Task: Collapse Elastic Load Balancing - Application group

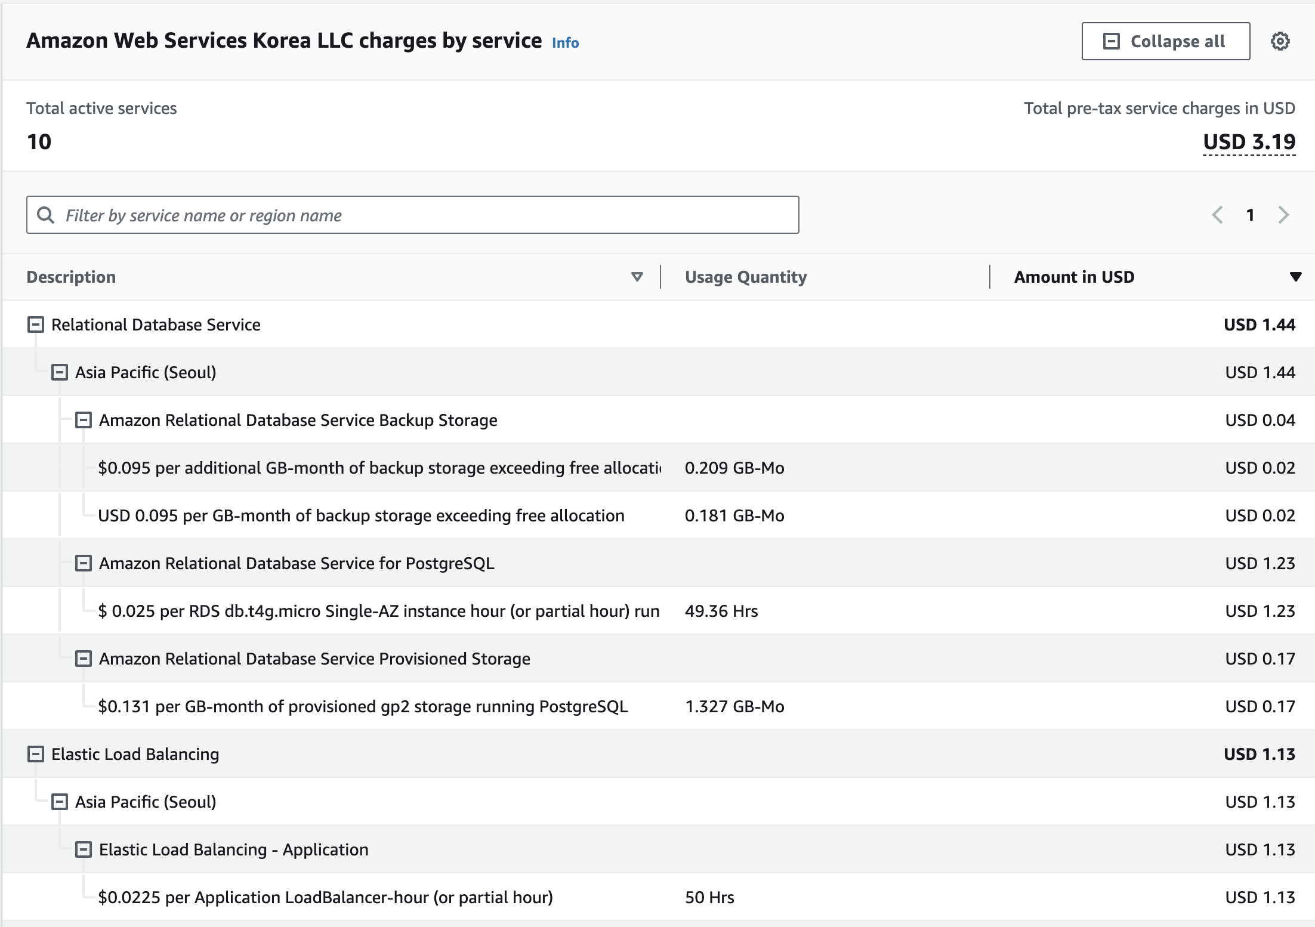Action: (x=84, y=849)
